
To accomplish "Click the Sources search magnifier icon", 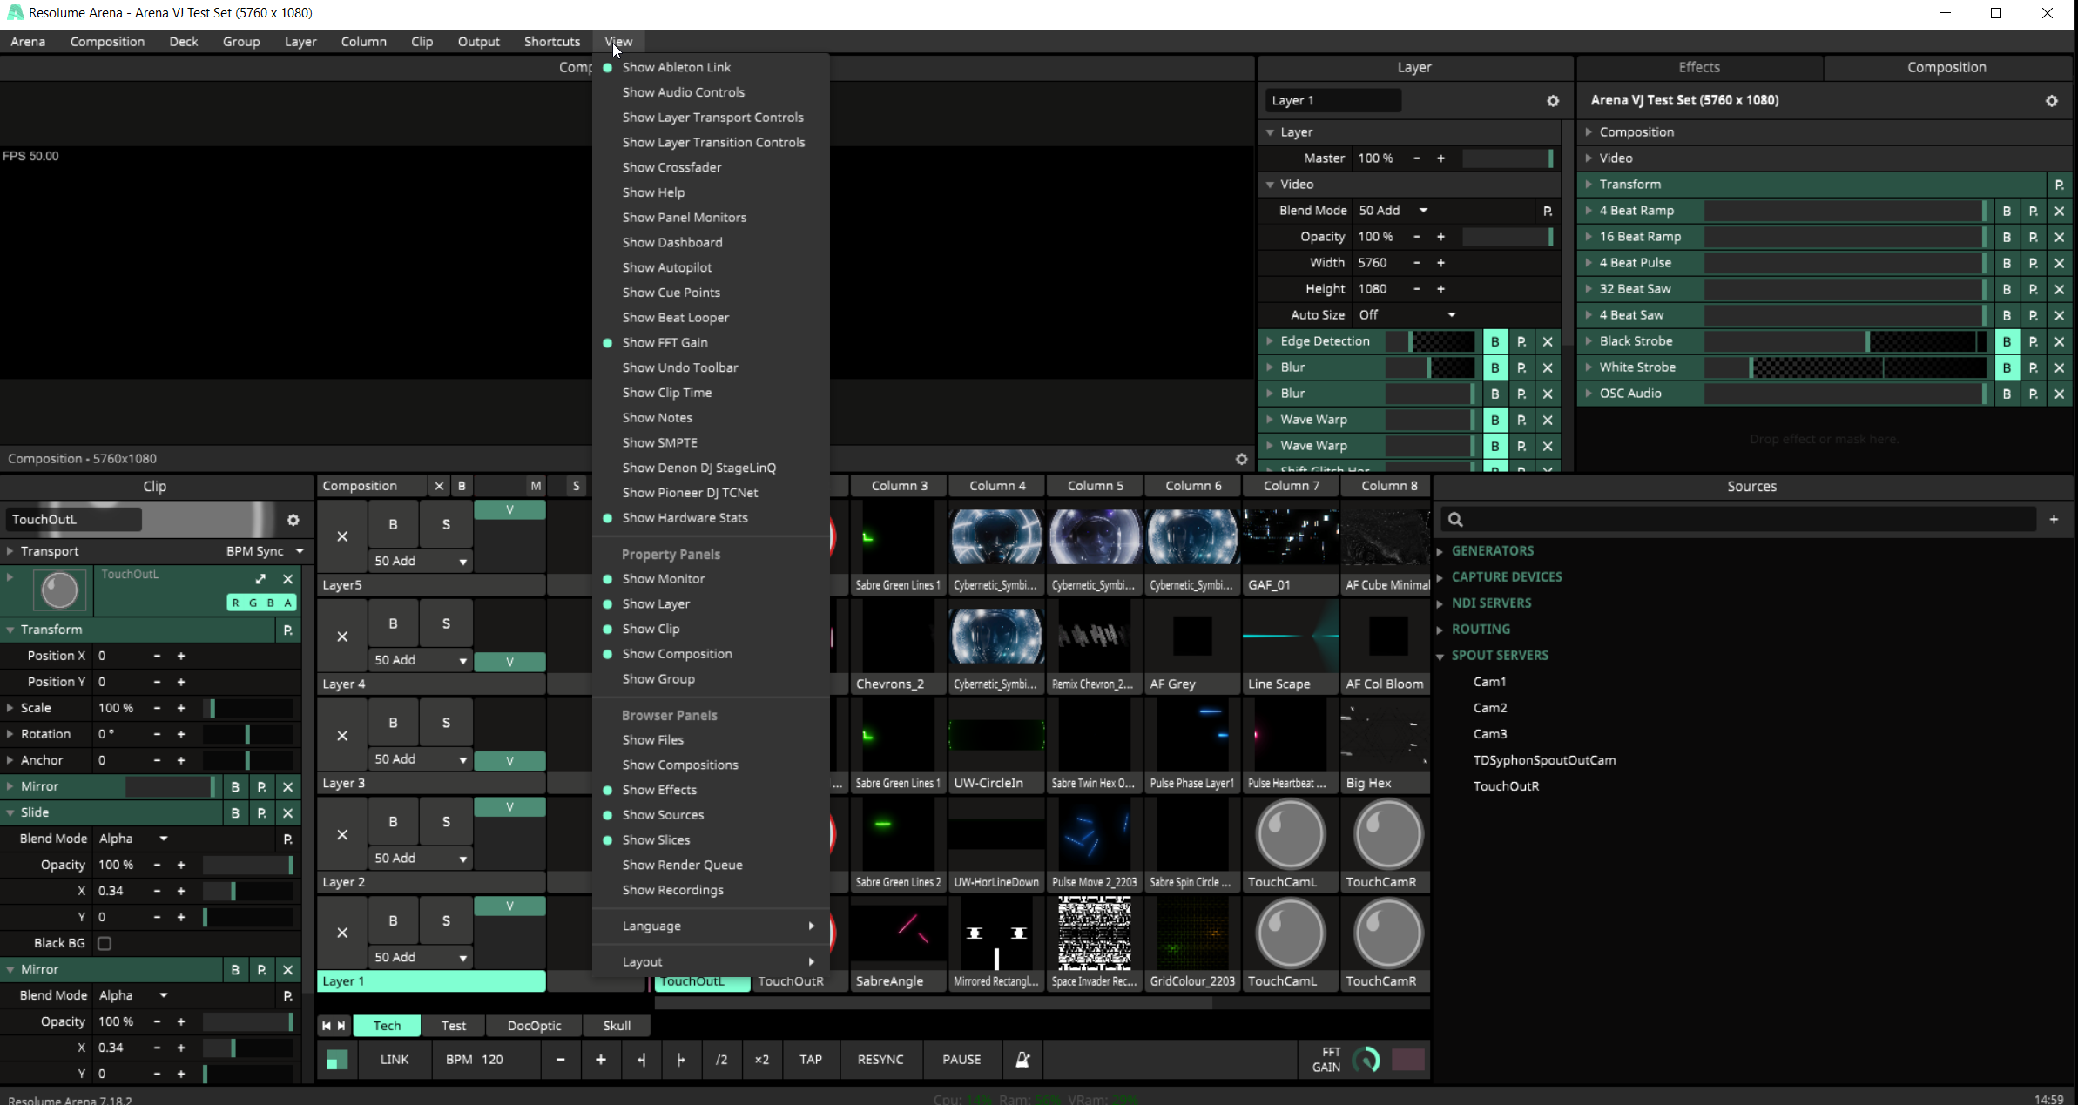I will [1455, 520].
